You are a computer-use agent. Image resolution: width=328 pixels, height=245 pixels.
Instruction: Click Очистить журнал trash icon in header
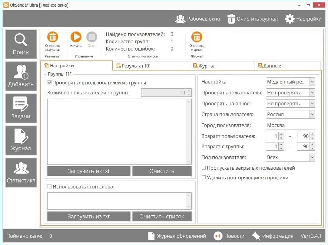(x=231, y=19)
